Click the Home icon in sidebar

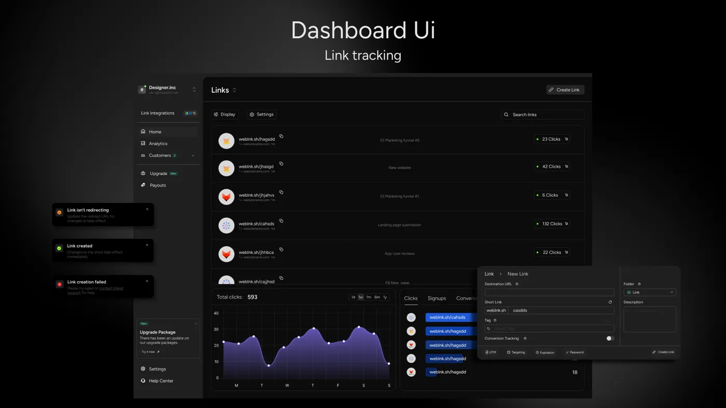pyautogui.click(x=143, y=132)
